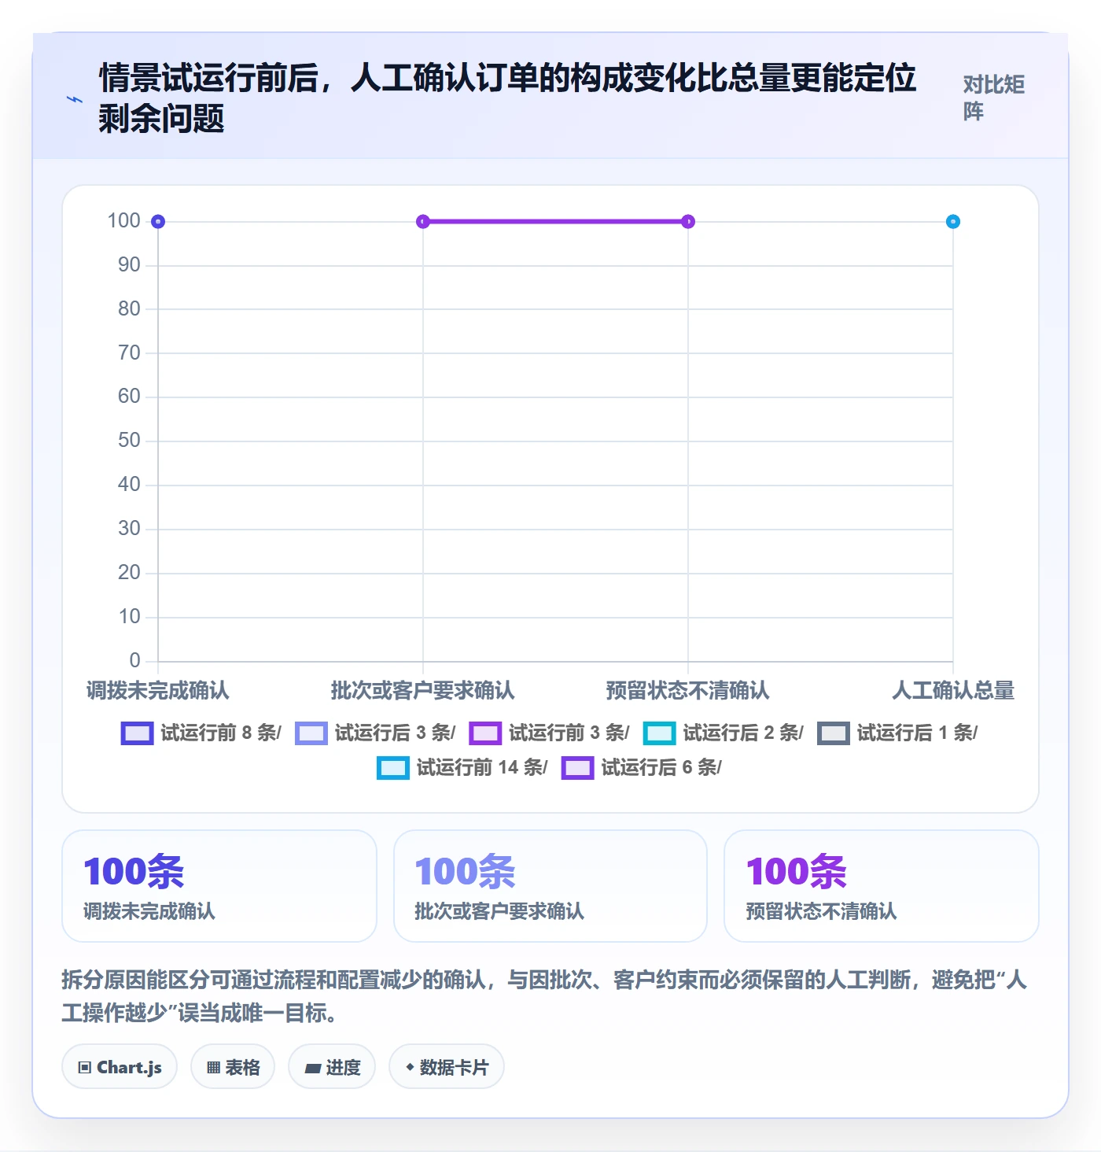Toggle legend item 试运行后 3 条/
Image resolution: width=1101 pixels, height=1152 pixels.
[x=375, y=733]
